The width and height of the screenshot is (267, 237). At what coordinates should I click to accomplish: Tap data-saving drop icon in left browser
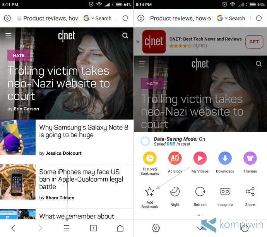pos(7,18)
